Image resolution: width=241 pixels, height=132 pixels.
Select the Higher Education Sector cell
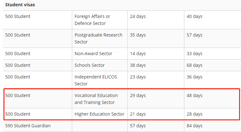tap(99, 114)
